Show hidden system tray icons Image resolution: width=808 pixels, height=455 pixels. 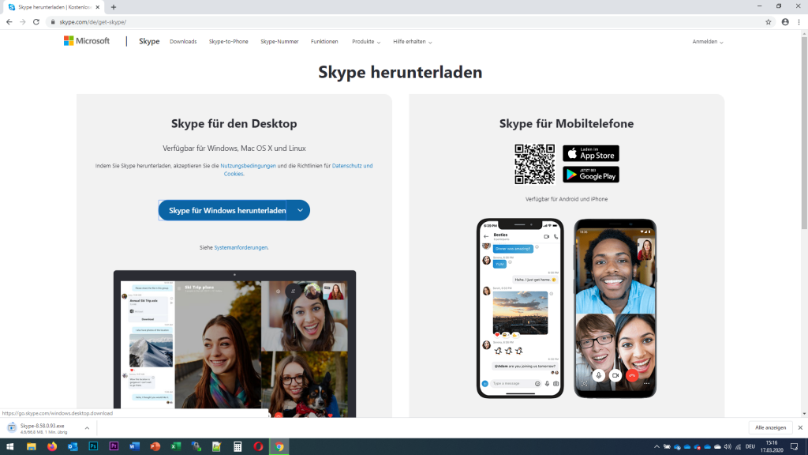click(x=656, y=447)
